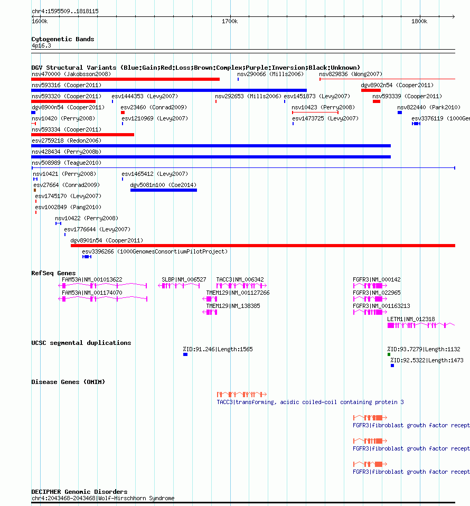Open the TACC3 transforming, acidic coiled-coil link
470x506 pixels.
pyautogui.click(x=310, y=402)
